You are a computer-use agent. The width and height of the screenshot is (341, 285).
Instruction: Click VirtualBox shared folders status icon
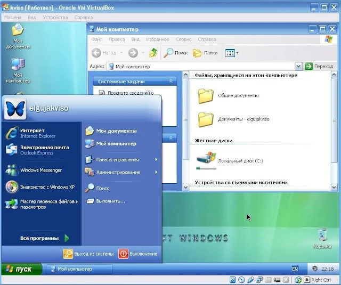(268, 280)
